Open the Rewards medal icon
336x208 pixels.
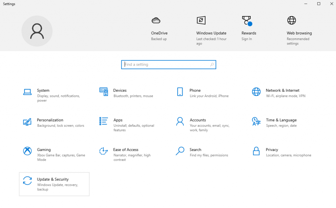[x=247, y=21]
